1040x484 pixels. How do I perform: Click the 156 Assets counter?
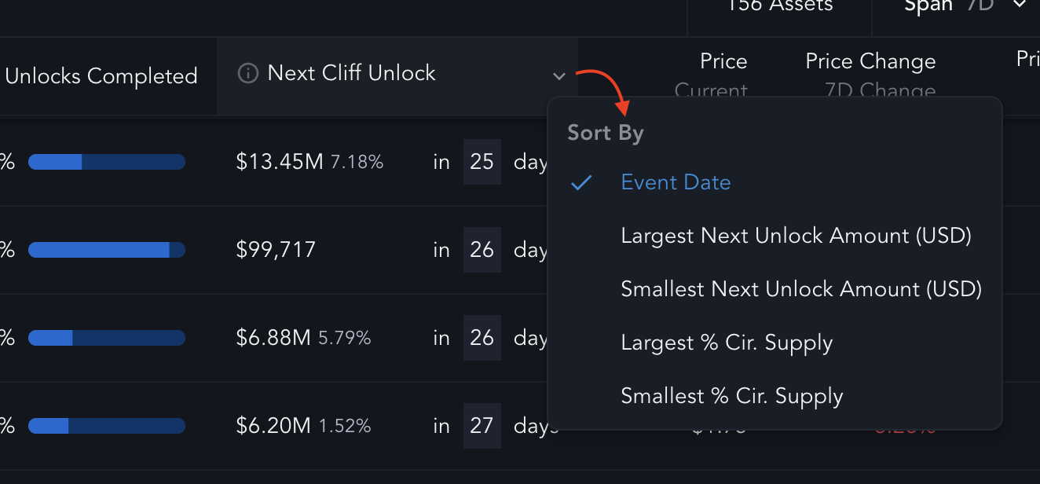779,6
